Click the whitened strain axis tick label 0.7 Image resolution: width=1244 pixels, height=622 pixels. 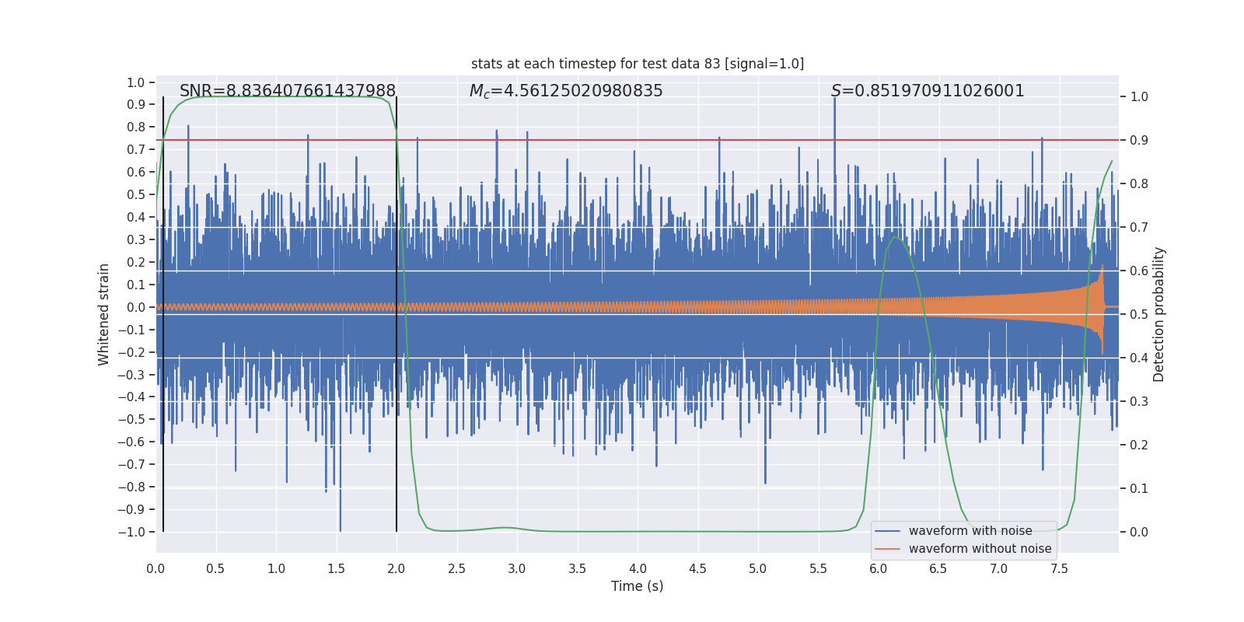[x=136, y=149]
